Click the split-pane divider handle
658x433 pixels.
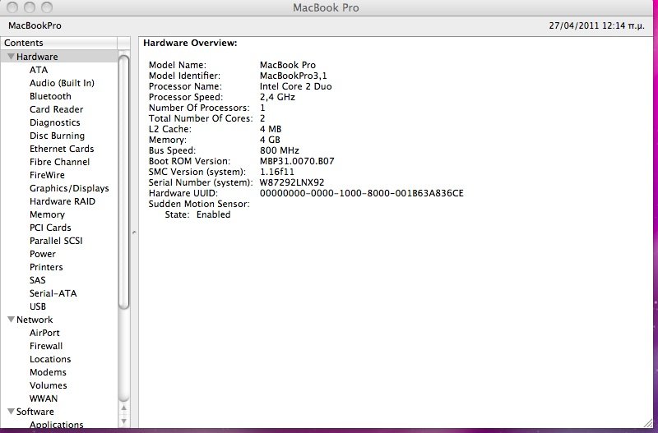(134, 232)
